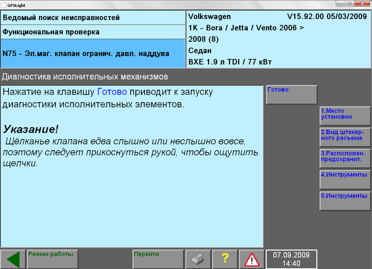
Task: Click the date and time display
Action: (x=292, y=259)
